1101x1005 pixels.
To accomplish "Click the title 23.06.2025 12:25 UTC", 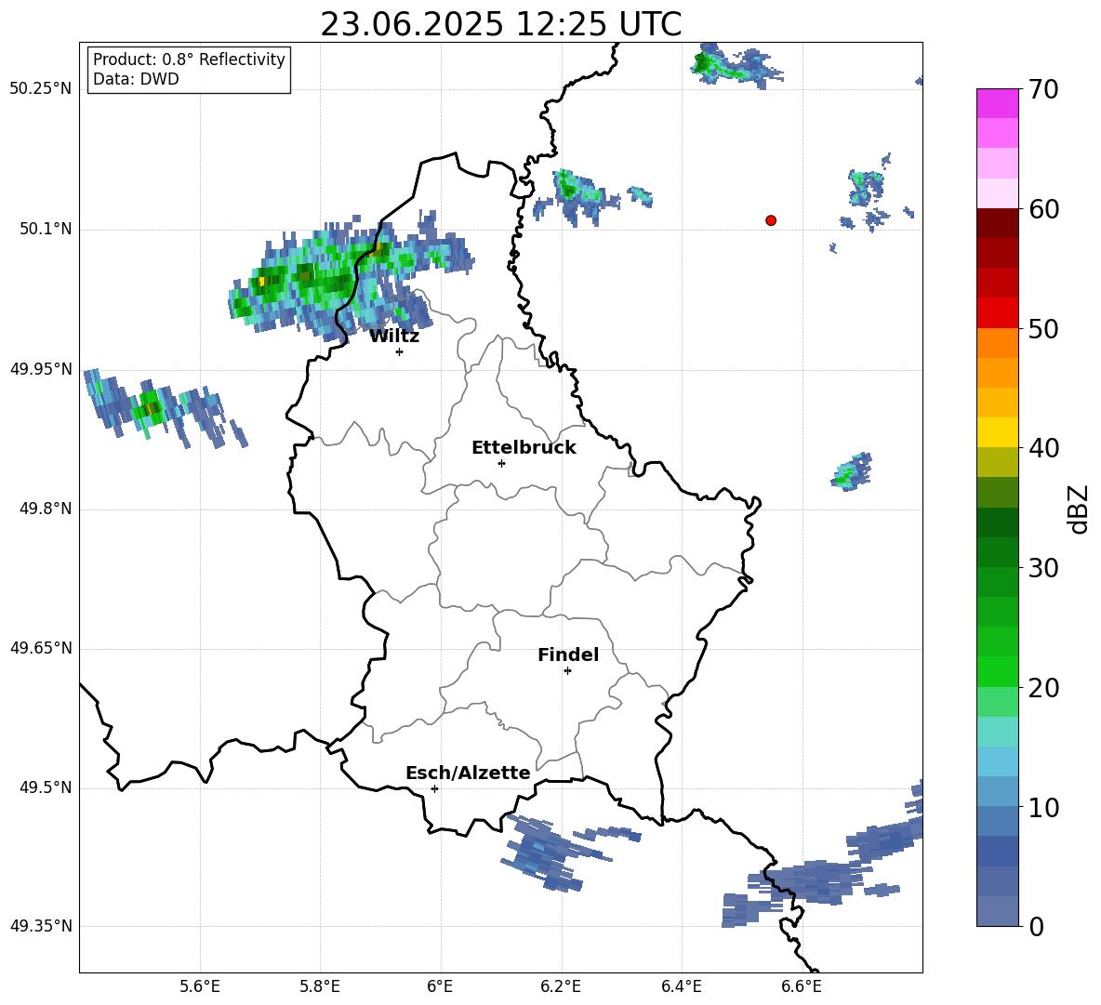I will tap(500, 24).
